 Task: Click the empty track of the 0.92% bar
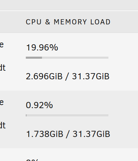[x=67, y=115]
